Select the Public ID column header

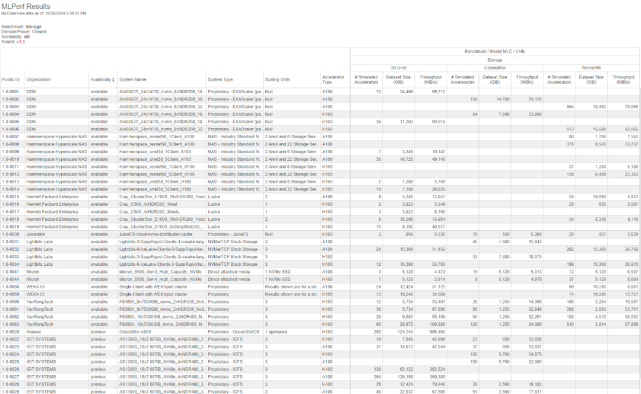pyautogui.click(x=11, y=80)
